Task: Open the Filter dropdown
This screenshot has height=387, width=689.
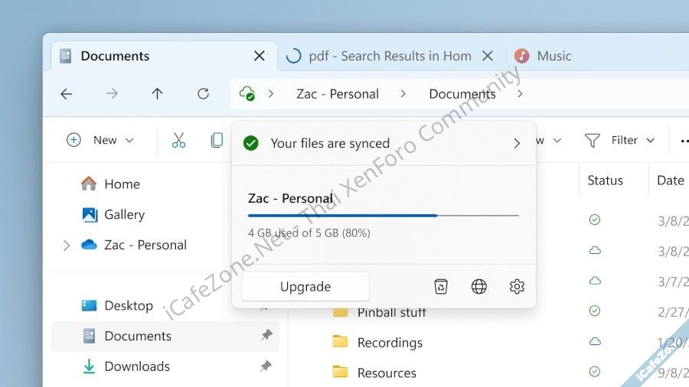Action: pyautogui.click(x=620, y=140)
